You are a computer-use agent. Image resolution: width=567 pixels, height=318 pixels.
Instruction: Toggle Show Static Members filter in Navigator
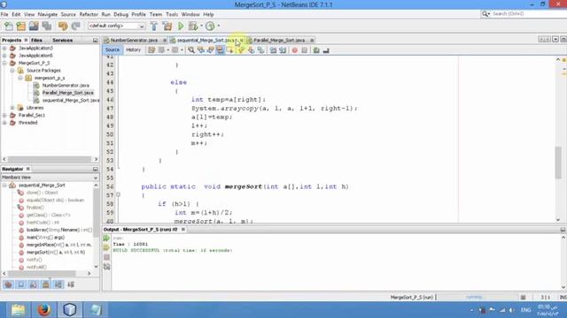34,284
